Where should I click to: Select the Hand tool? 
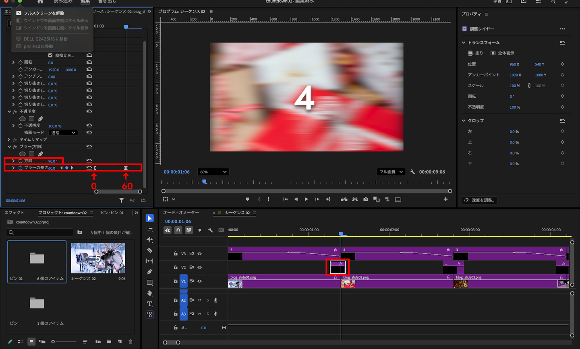[149, 293]
